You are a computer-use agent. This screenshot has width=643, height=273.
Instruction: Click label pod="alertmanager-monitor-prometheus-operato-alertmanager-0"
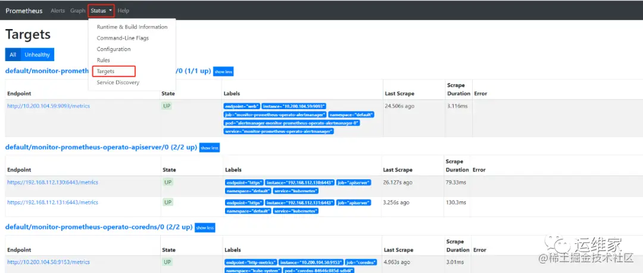click(292, 123)
